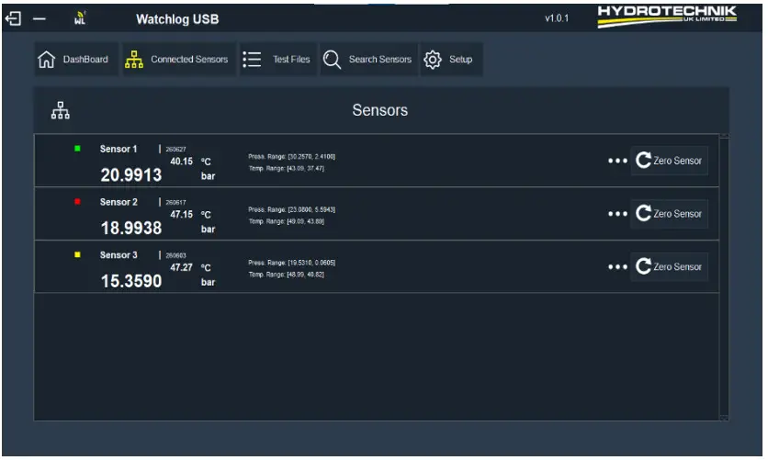Select the Sensor 1 label

tap(119, 149)
